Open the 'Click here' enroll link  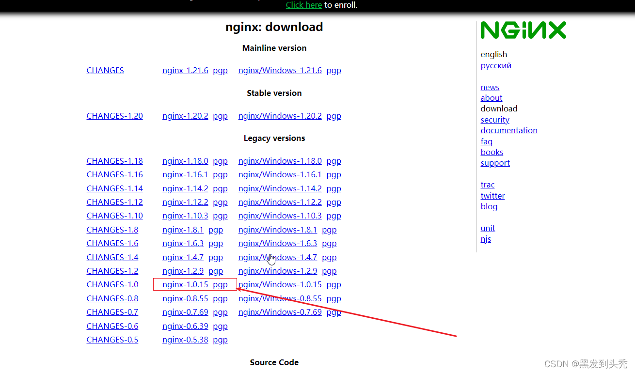click(304, 5)
